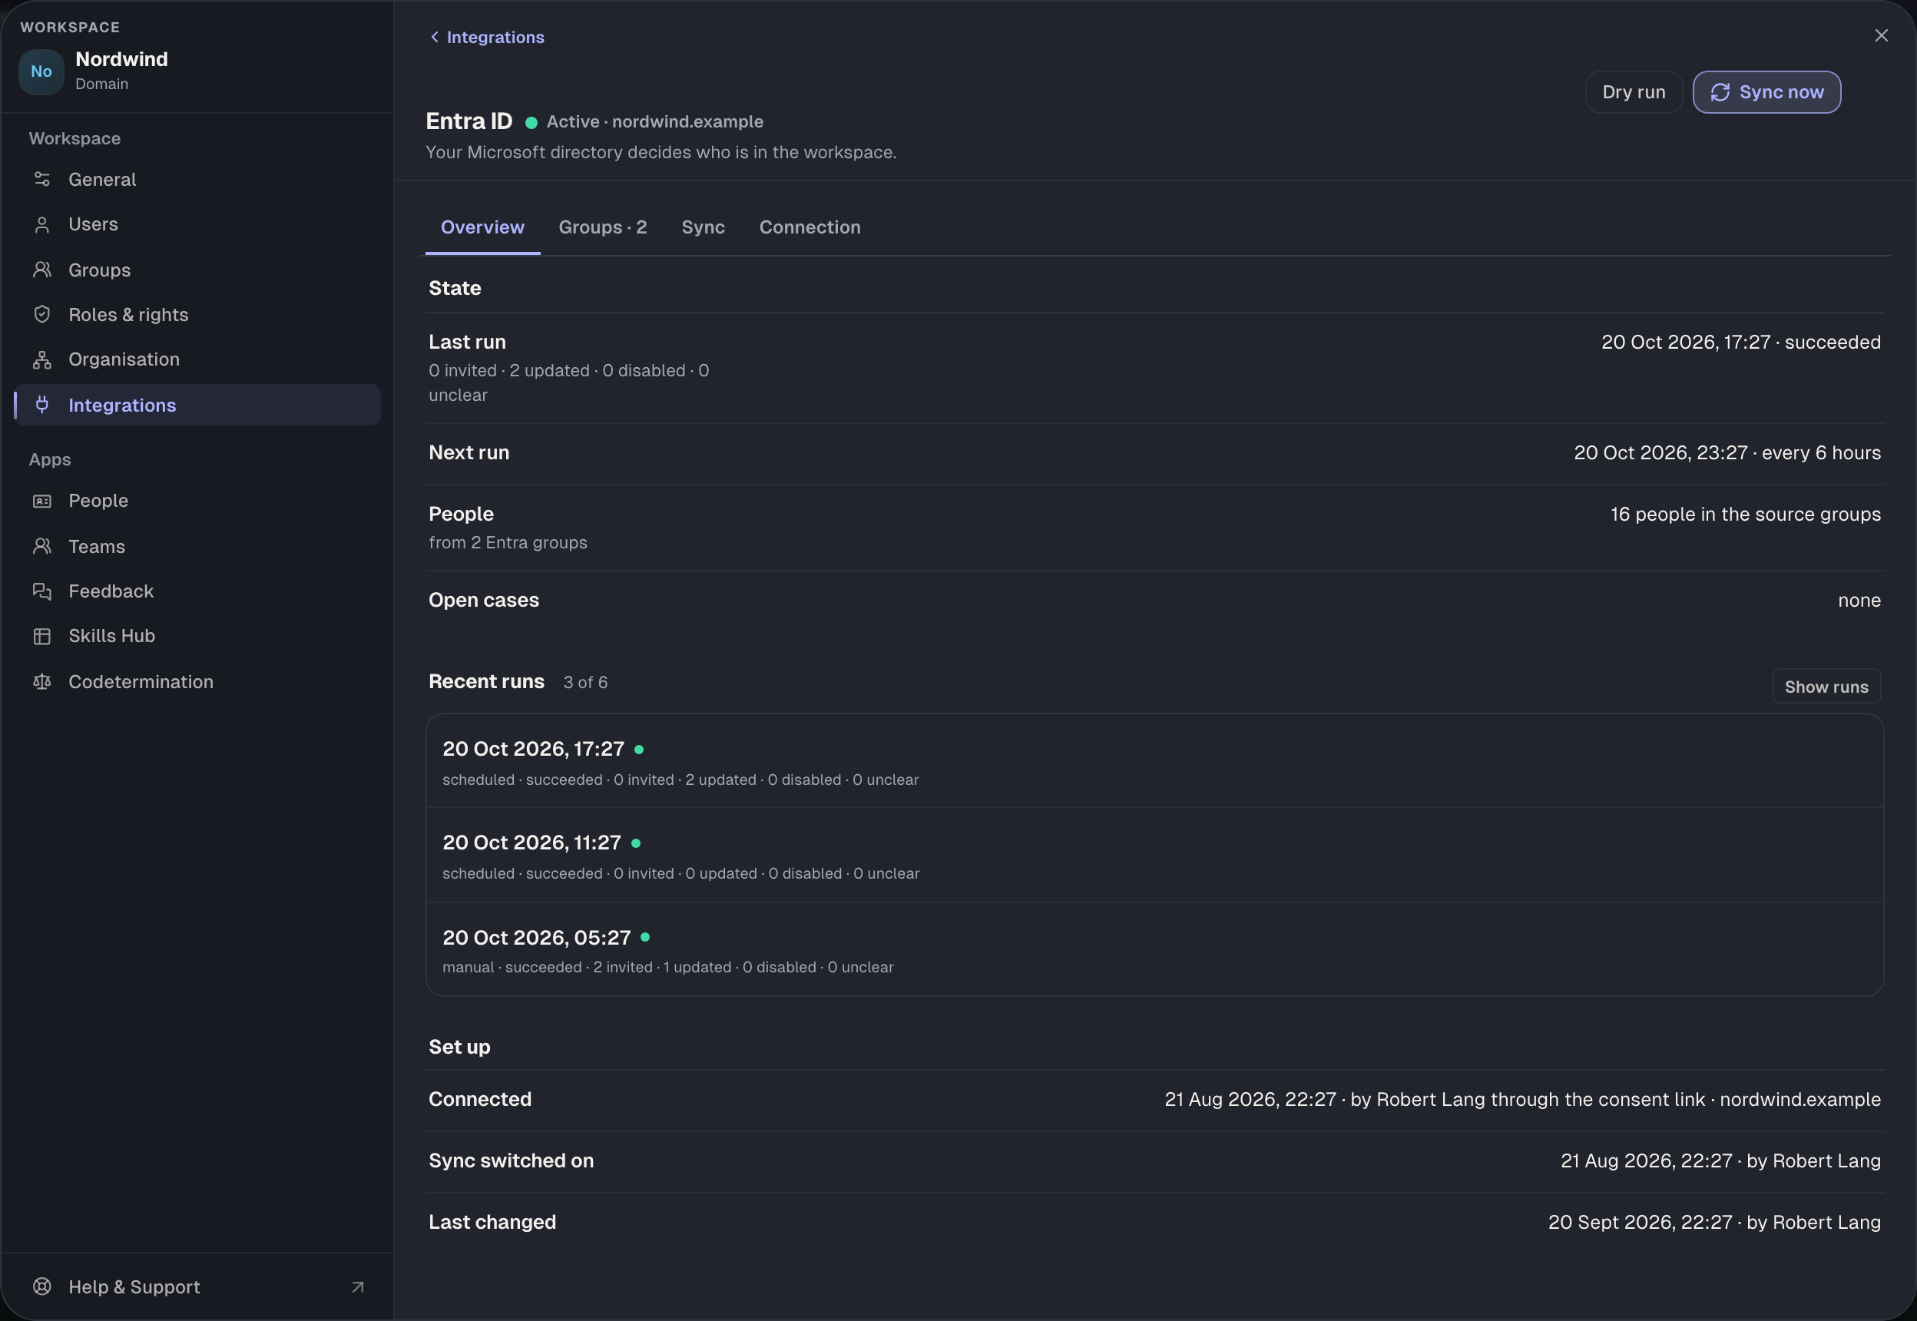Click the Skills Hub table icon

42,636
